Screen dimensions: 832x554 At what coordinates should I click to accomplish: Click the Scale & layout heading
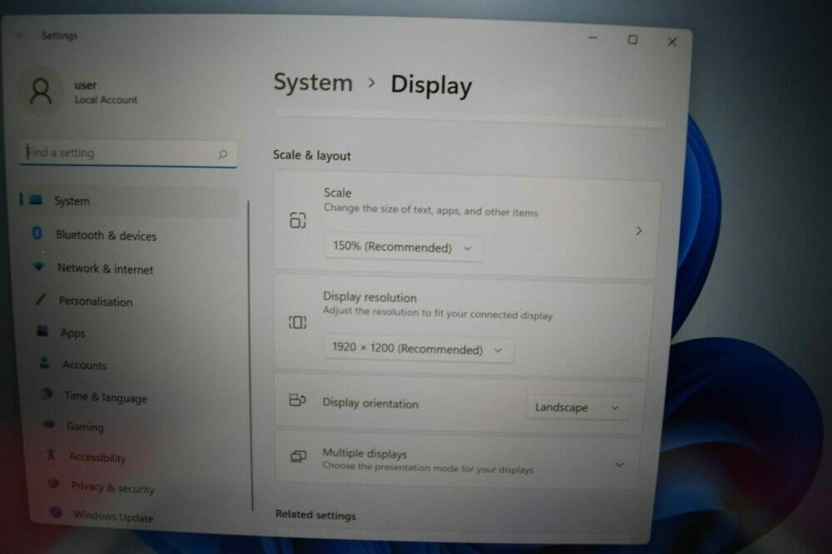[312, 155]
